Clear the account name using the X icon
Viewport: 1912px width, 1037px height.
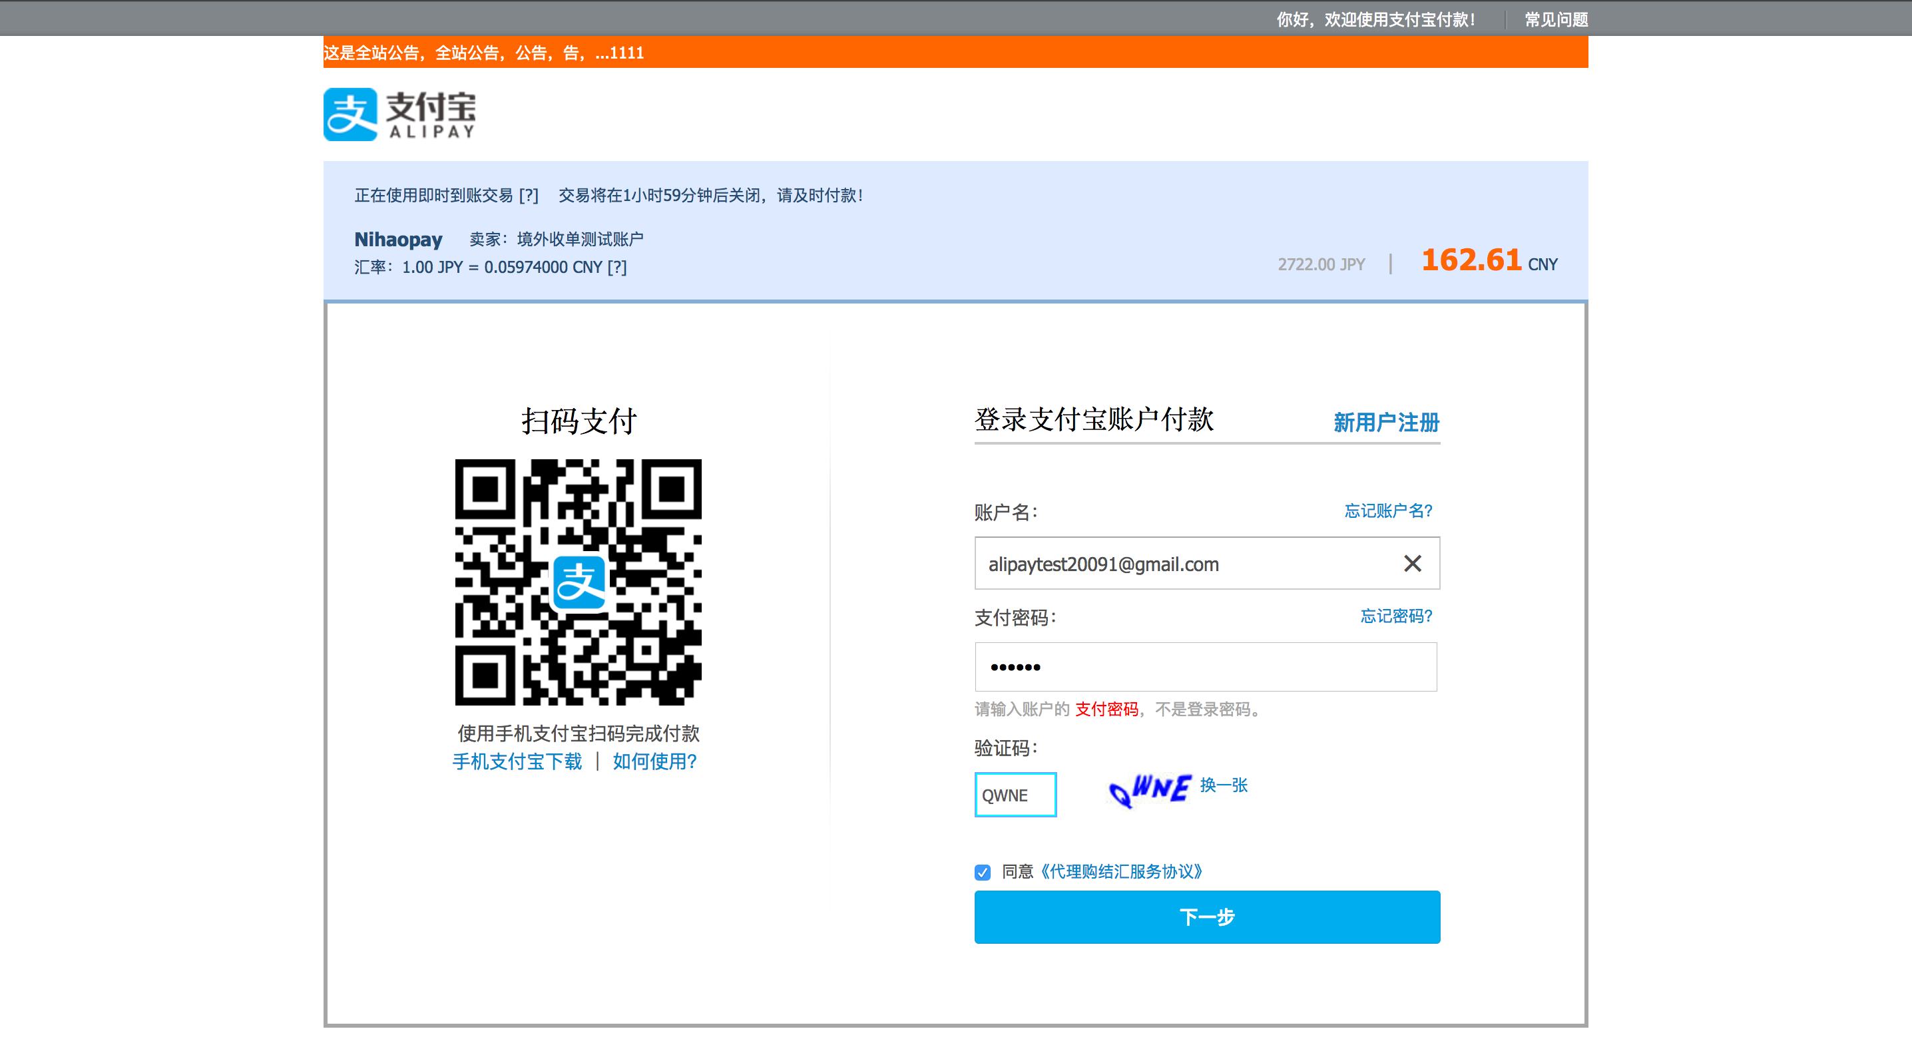tap(1413, 563)
